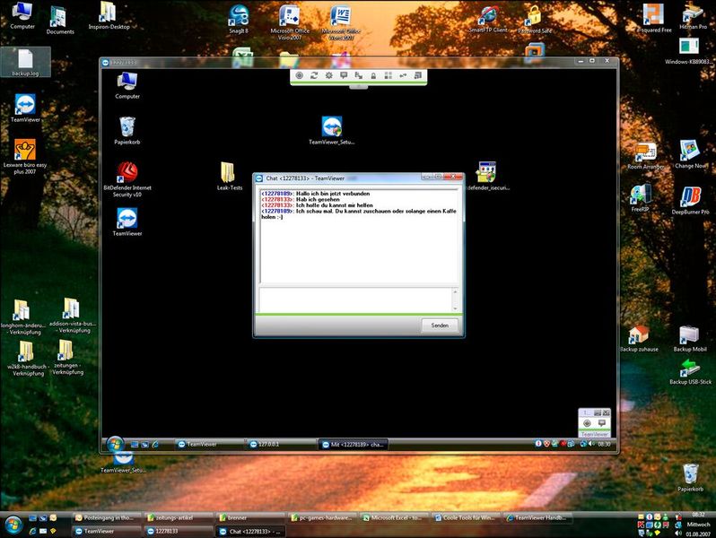716x538 pixels.
Task: Select remote taskbar 127.0.0.1 button
Action: (282, 444)
